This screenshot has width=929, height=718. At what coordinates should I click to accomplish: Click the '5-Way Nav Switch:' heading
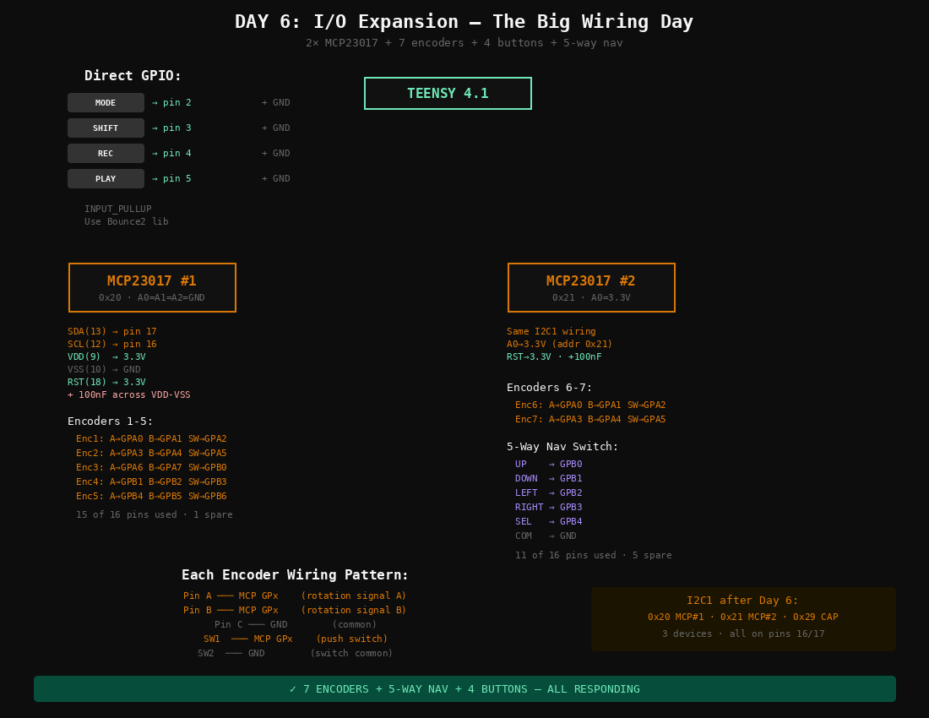(x=562, y=447)
